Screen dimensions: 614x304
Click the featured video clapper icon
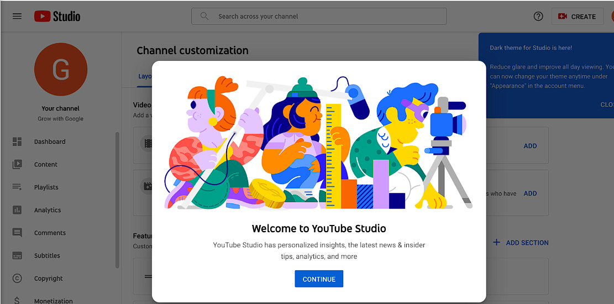pos(147,186)
